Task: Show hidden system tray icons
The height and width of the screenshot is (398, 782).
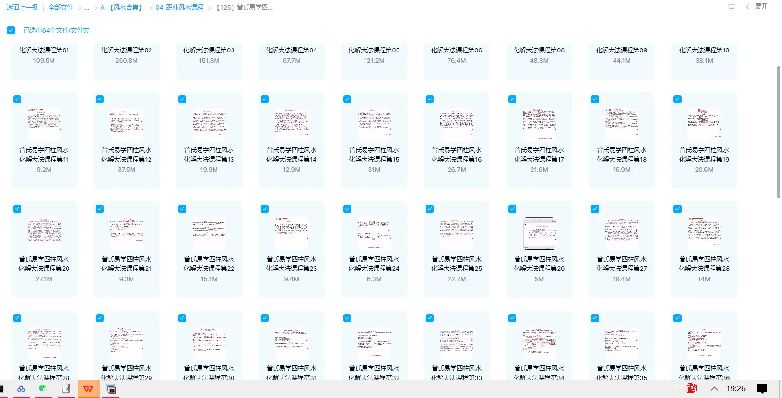Action: click(715, 388)
